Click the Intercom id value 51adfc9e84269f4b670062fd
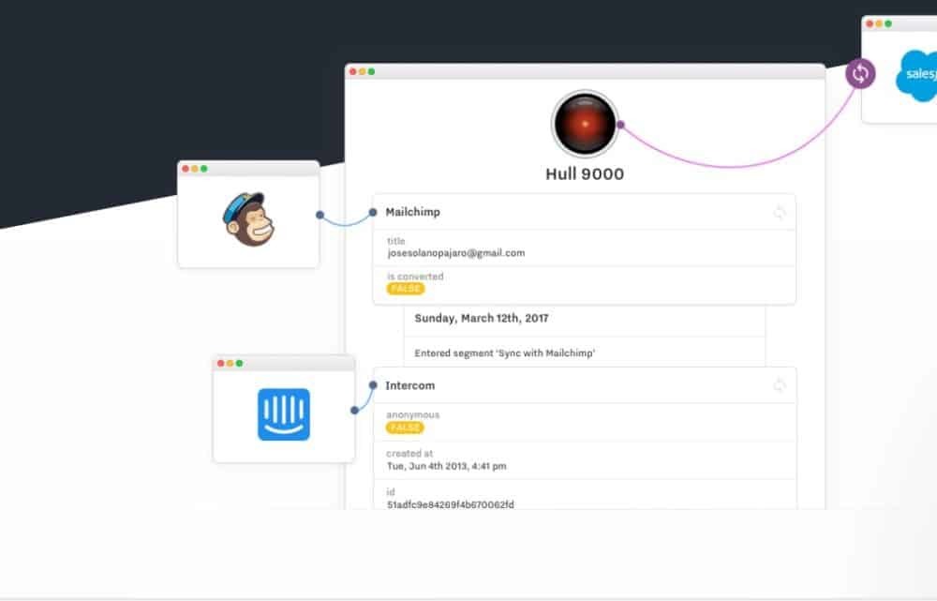 click(450, 504)
